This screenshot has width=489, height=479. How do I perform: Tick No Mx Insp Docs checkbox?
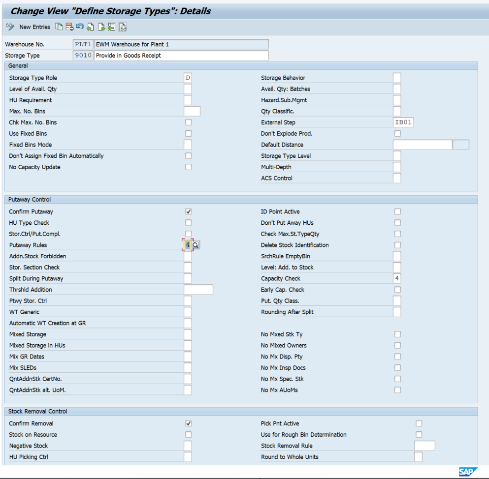[x=397, y=368]
